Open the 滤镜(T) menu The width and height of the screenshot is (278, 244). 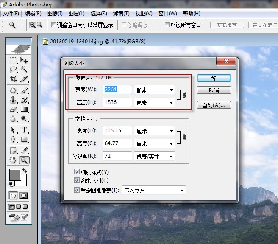point(121,14)
